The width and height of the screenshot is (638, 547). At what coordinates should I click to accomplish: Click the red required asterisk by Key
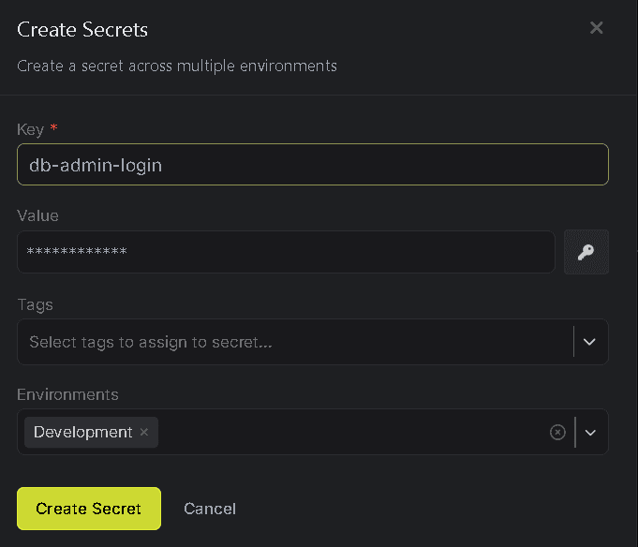click(x=53, y=127)
